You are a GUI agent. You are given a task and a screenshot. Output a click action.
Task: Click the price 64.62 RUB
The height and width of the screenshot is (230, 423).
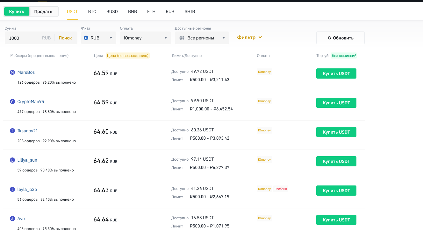[x=105, y=161]
